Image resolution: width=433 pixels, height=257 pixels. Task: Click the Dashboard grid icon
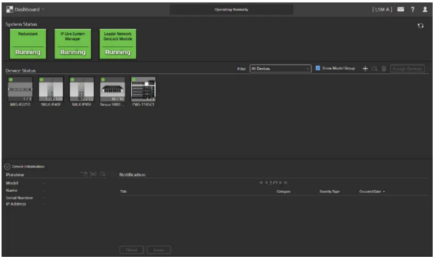10,10
